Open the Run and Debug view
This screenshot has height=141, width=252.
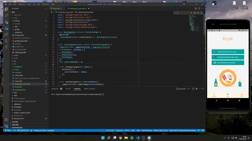pyautogui.click(x=6, y=28)
